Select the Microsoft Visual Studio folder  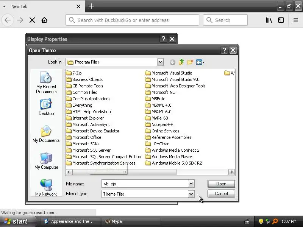pyautogui.click(x=169, y=73)
